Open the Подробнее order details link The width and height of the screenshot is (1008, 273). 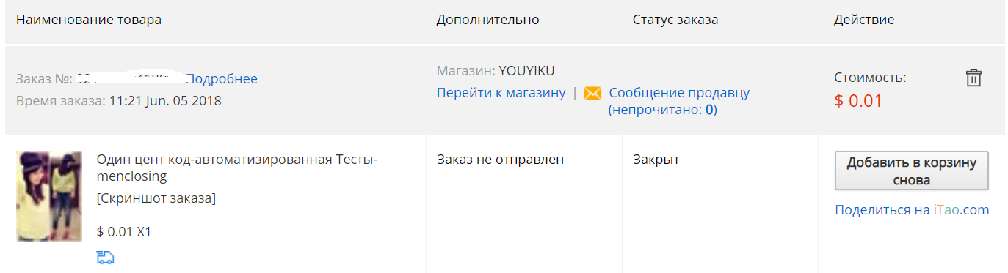coord(222,79)
